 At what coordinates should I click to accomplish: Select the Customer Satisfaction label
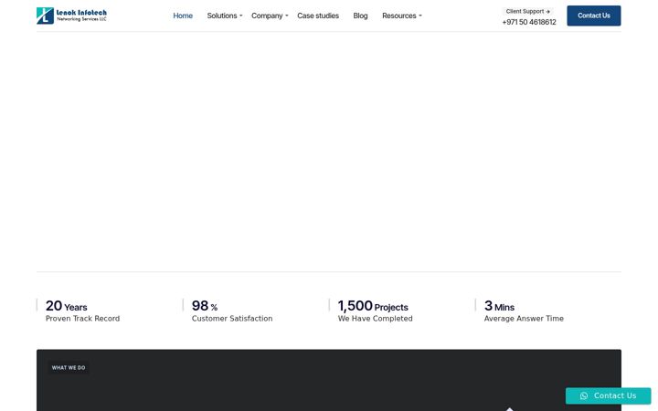pyautogui.click(x=232, y=319)
